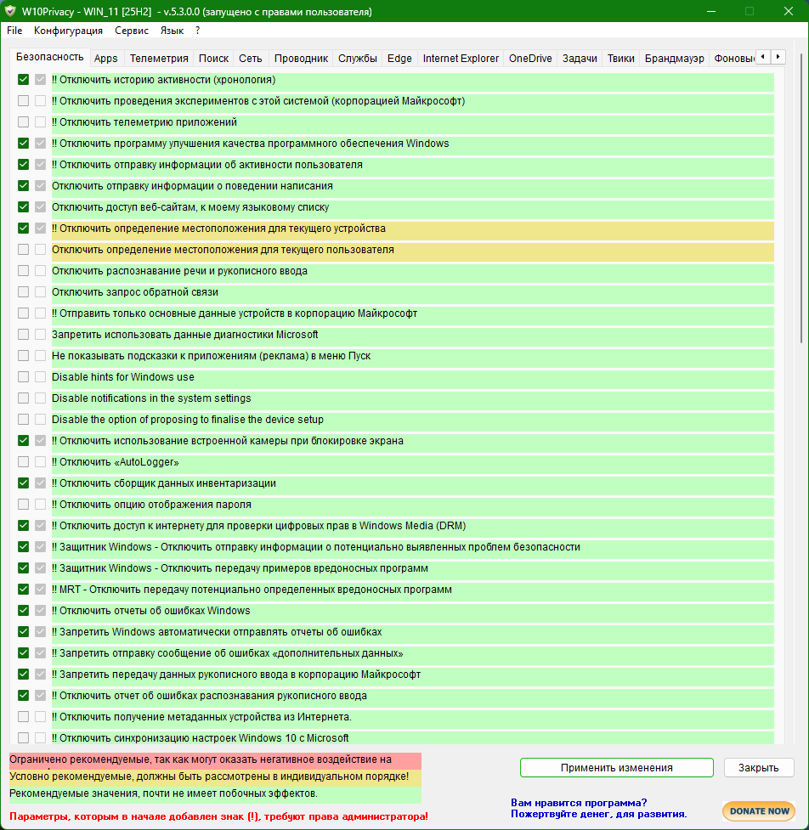Image resolution: width=809 pixels, height=830 pixels.
Task: Click the DONATE NOW image button
Action: point(758,810)
